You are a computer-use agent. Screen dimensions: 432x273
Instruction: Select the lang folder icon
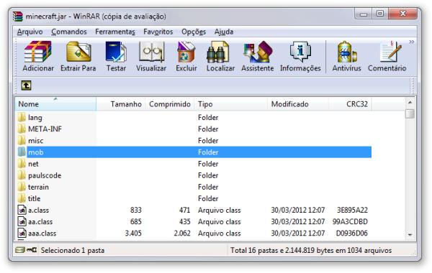[22, 117]
